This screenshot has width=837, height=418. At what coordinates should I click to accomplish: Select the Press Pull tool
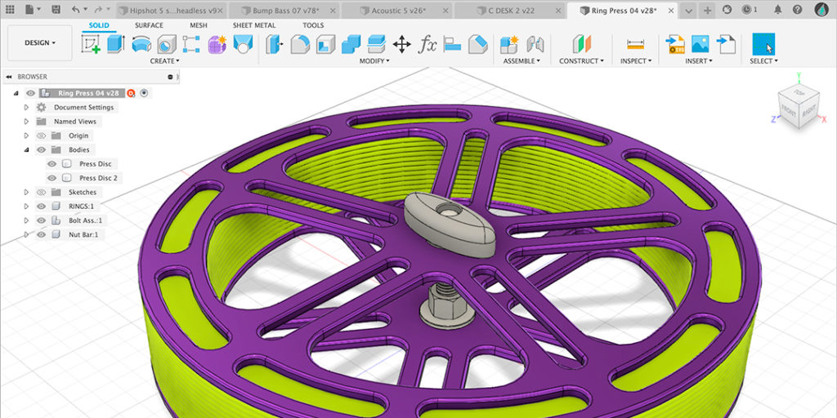[x=275, y=44]
